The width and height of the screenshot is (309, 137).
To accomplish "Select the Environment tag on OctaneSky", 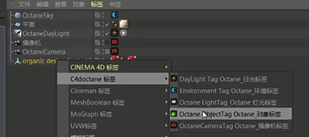I will click(x=115, y=15).
